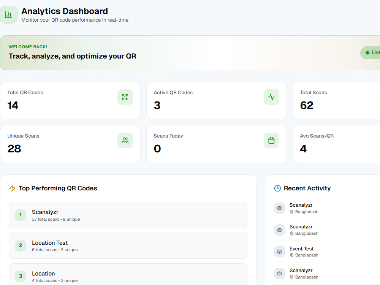Select the Total Scans value 62
Image resolution: width=380 pixels, height=285 pixels.
(x=307, y=105)
